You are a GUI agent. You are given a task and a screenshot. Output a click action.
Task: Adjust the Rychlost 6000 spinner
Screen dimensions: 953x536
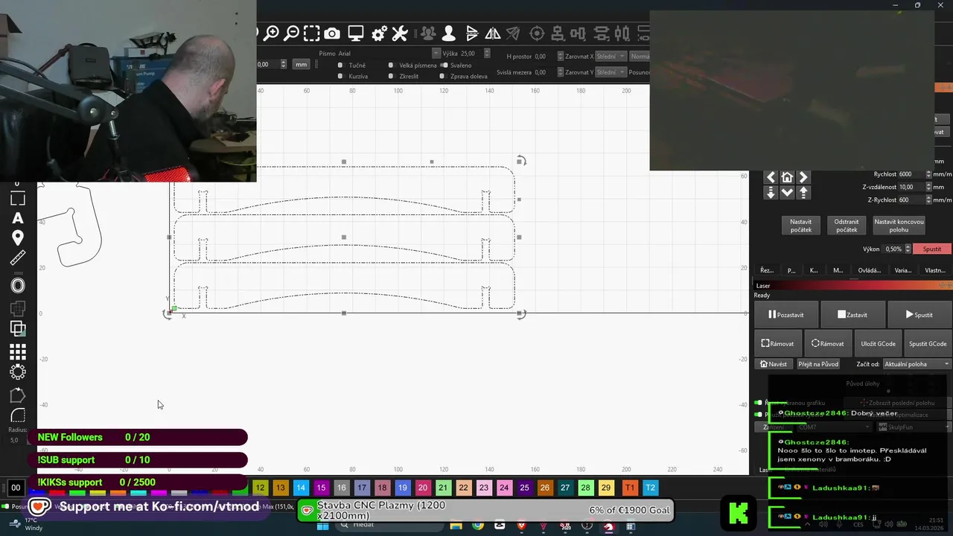[x=928, y=174]
